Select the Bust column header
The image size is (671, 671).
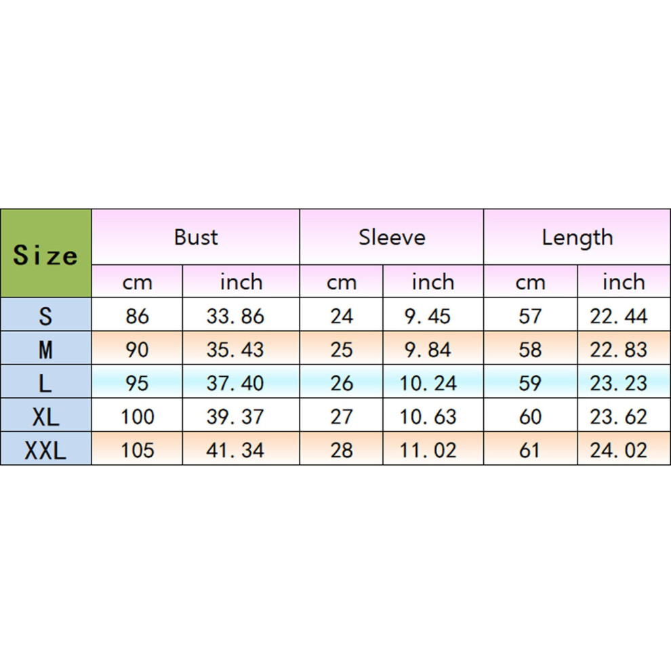pyautogui.click(x=196, y=237)
